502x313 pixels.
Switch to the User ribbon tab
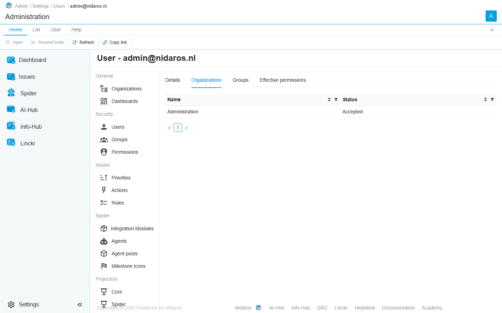click(56, 30)
